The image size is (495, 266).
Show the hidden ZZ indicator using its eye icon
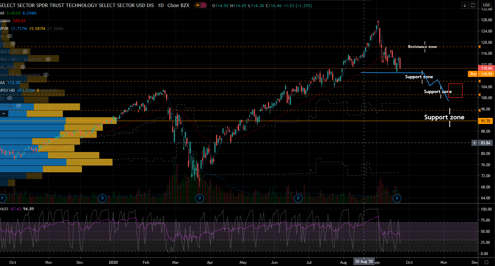click(x=10, y=98)
